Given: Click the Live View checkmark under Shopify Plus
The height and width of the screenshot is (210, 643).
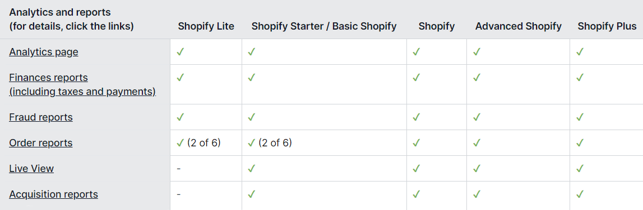Looking at the screenshot, I should point(580,168).
